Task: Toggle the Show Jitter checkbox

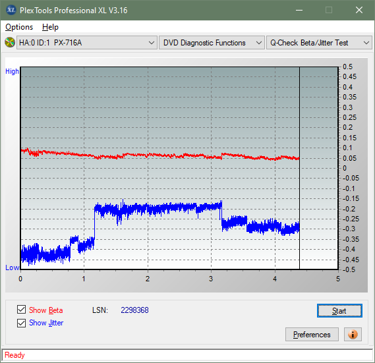Action: [x=21, y=323]
